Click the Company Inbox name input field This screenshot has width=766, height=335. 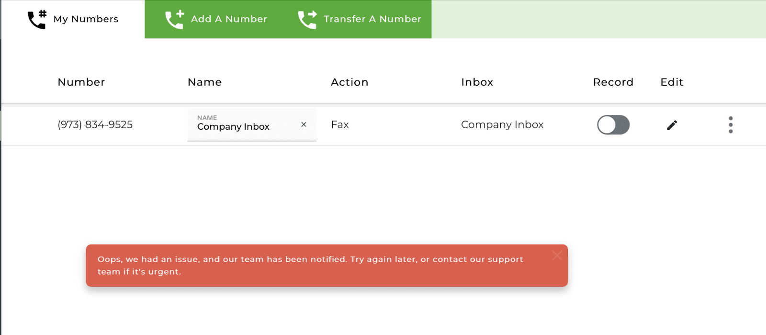click(252, 125)
